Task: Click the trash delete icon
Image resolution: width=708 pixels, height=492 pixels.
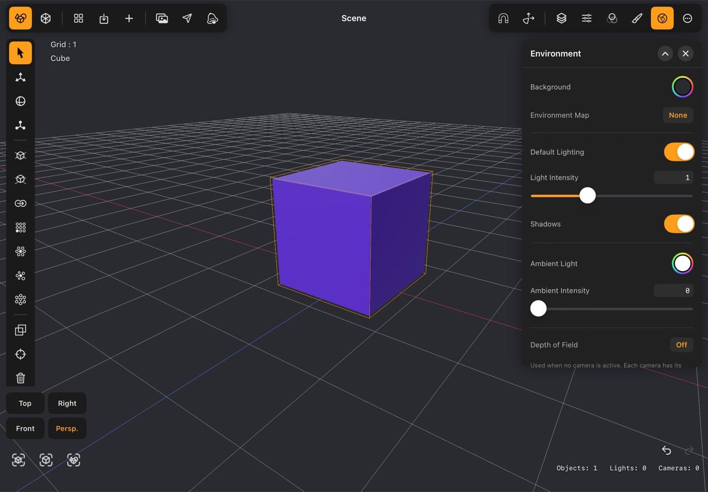Action: click(x=20, y=378)
